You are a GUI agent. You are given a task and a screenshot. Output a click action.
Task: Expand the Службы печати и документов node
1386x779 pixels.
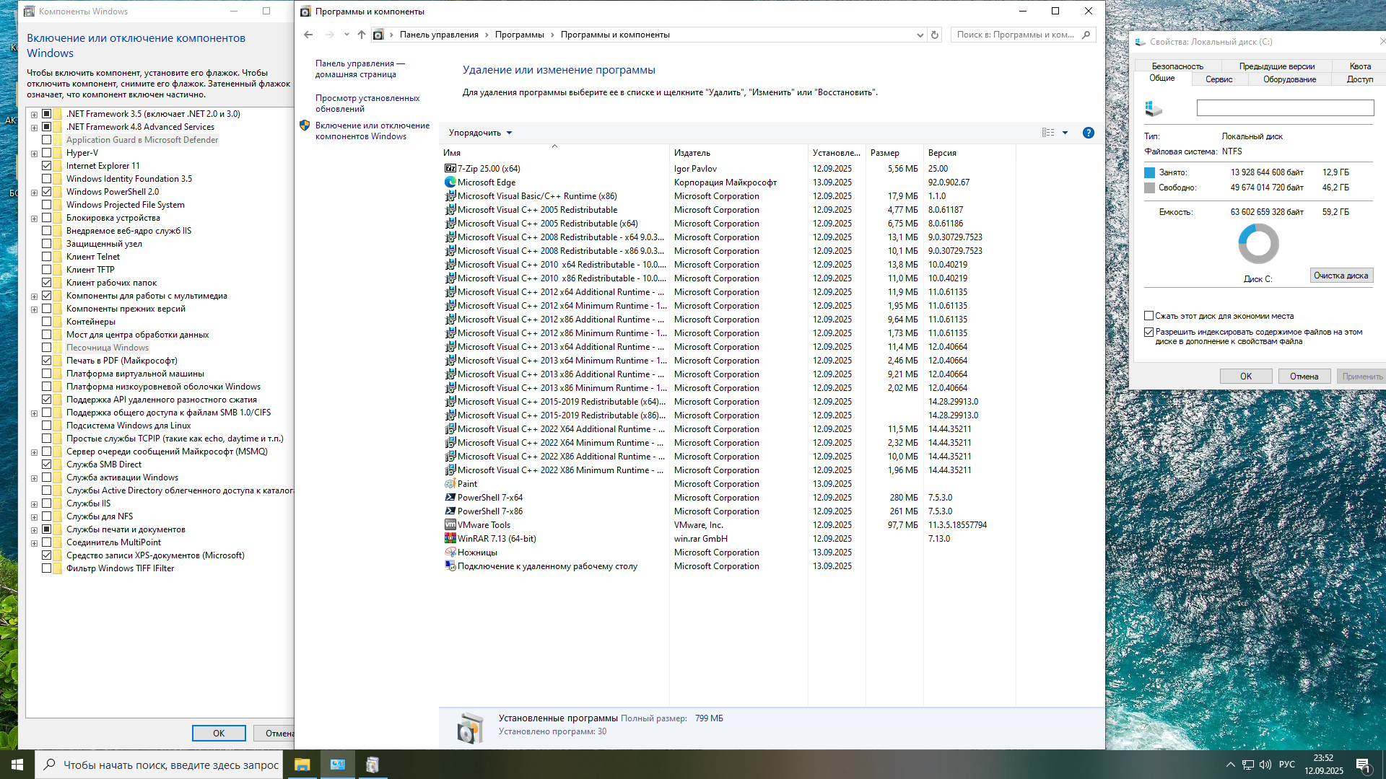34,529
